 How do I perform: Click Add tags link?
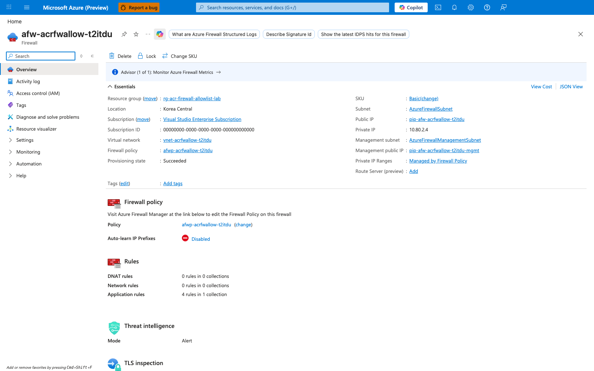(173, 183)
